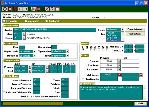Open date picker for Real Fin
Viewport: 149px width, 107px height.
(47, 71)
